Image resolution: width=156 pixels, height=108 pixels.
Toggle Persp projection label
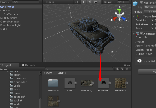tap(119, 27)
